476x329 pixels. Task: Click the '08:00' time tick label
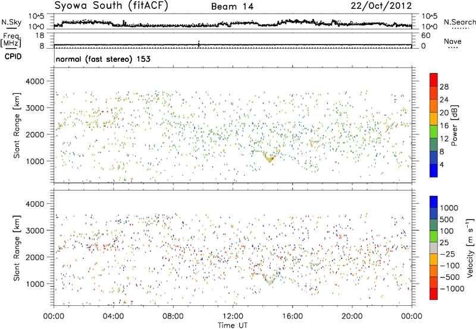click(173, 317)
